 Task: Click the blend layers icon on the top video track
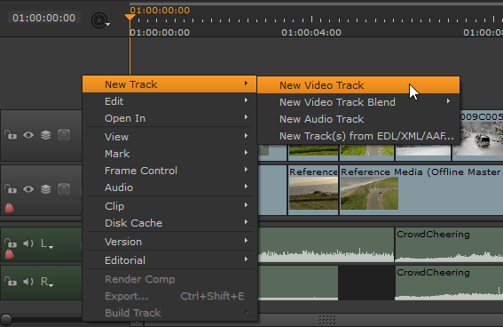tap(46, 134)
